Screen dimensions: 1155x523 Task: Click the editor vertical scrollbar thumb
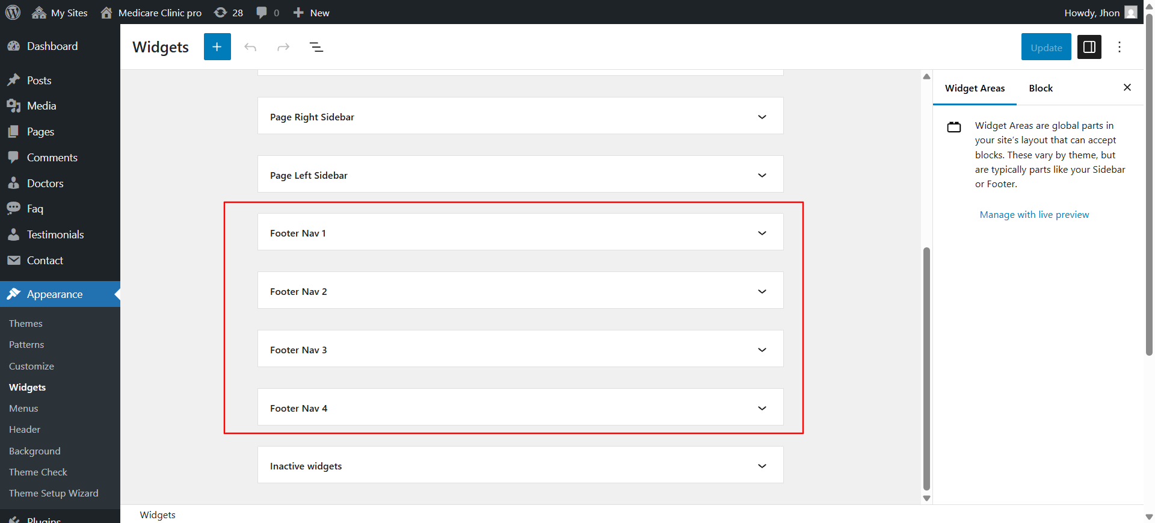click(926, 368)
